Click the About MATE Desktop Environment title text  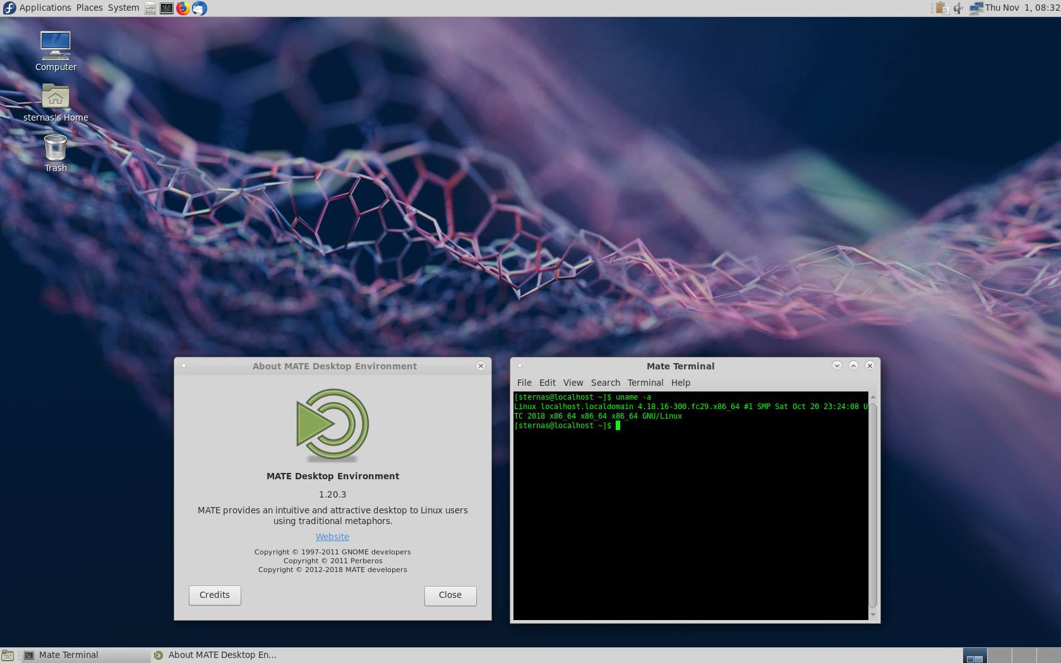tap(335, 366)
